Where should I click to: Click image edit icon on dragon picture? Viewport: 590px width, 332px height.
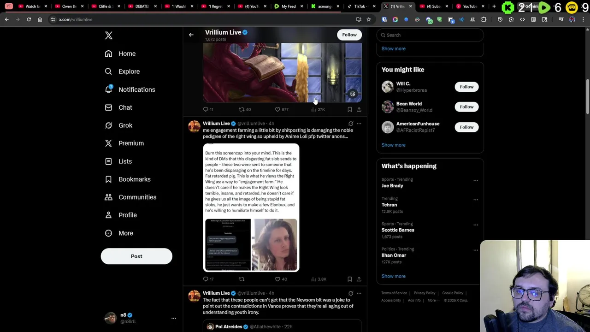353,94
